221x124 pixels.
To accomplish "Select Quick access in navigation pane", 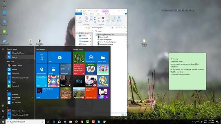I will [84, 33].
